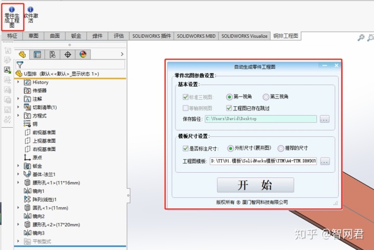Select the 镜向3 tree row
374x250 pixels.
click(x=34, y=233)
